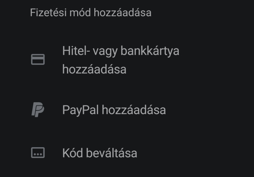The height and width of the screenshot is (177, 254).
Task: Click the 'hozzáadása' second line under Hitel-
Action: [x=94, y=69]
